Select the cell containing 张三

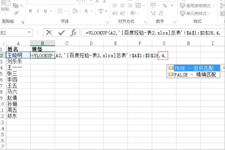tap(18, 73)
